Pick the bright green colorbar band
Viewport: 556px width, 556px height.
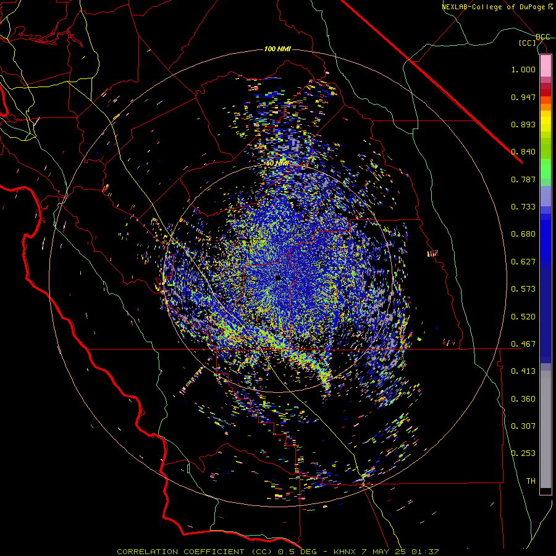(x=545, y=169)
